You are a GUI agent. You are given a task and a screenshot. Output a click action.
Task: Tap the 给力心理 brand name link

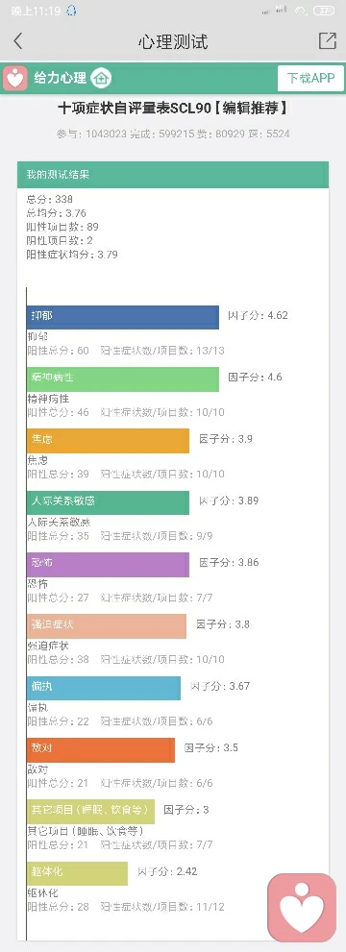click(x=61, y=79)
